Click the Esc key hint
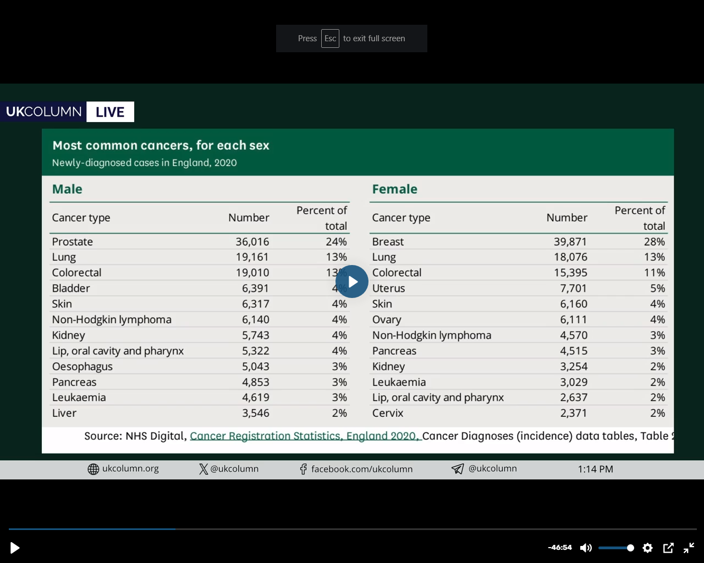The height and width of the screenshot is (563, 704). click(x=330, y=38)
